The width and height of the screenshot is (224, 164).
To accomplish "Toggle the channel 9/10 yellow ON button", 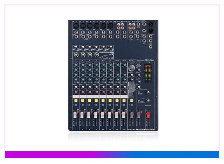I will 116,100.
